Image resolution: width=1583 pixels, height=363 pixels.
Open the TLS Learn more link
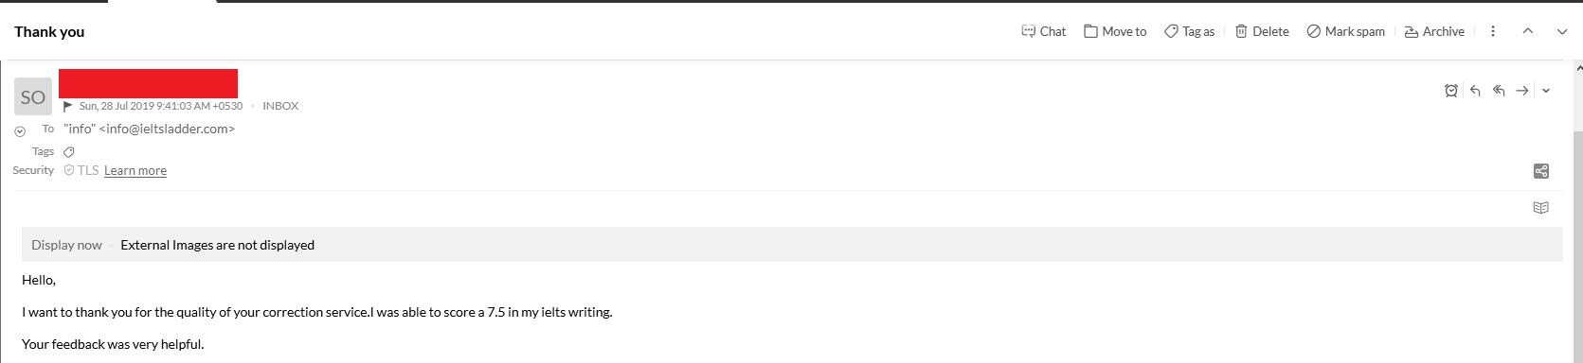(135, 170)
